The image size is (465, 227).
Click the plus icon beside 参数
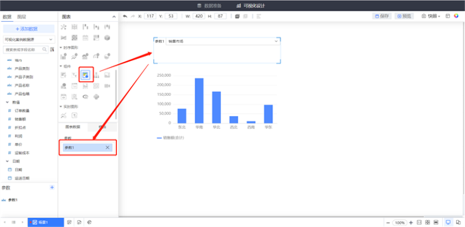click(x=52, y=188)
